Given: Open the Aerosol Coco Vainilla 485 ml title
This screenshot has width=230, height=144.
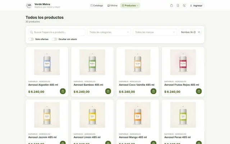Looking at the screenshot, I should 137,85.
